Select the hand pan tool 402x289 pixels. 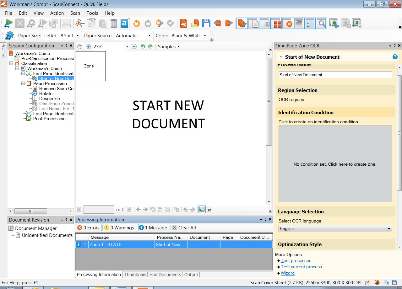point(79,46)
